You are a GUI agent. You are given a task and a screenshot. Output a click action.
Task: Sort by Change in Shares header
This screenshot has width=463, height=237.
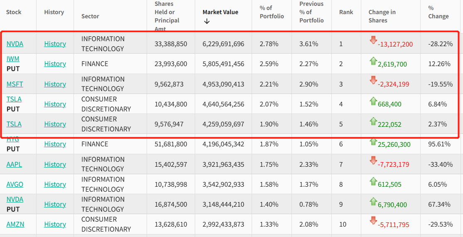pos(382,16)
